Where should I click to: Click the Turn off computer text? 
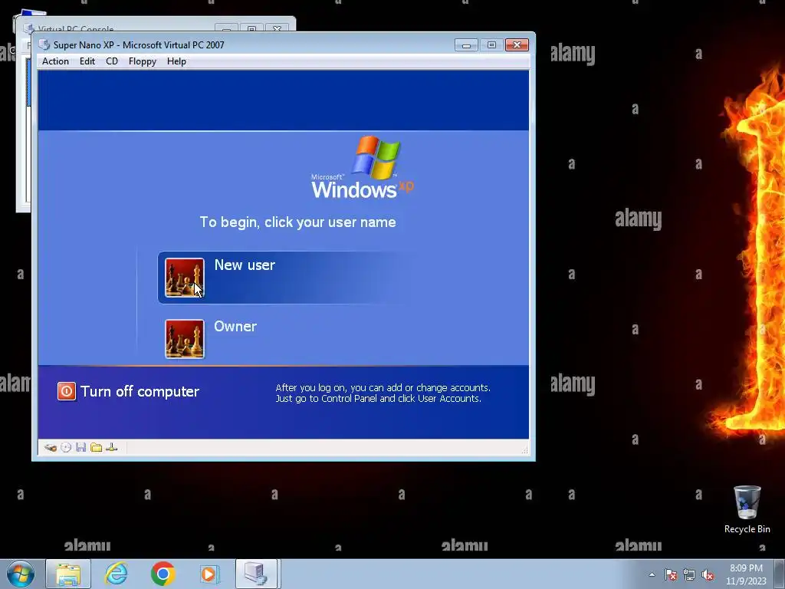coord(140,391)
